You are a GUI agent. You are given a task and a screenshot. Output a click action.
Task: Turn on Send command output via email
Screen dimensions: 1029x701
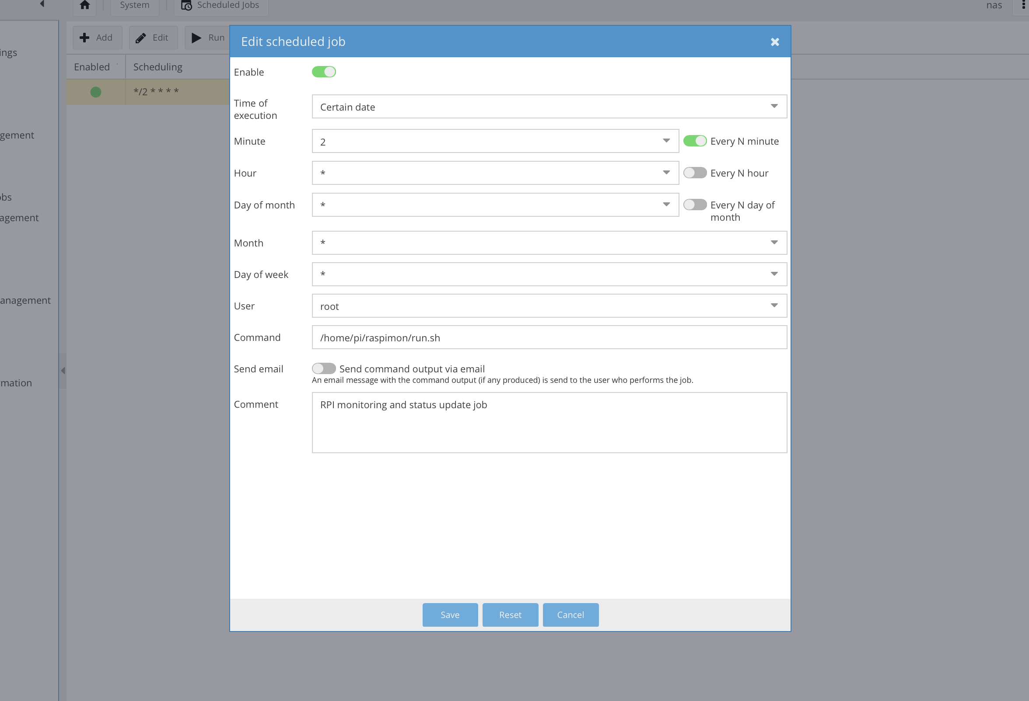324,369
